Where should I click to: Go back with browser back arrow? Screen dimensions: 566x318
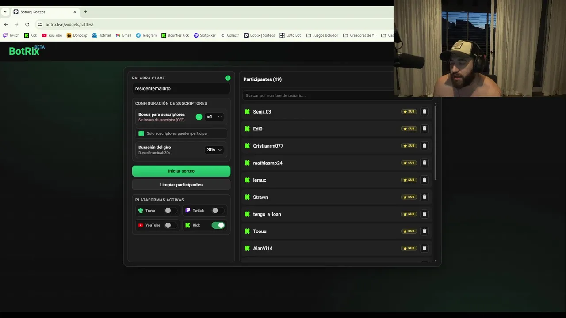(x=6, y=24)
